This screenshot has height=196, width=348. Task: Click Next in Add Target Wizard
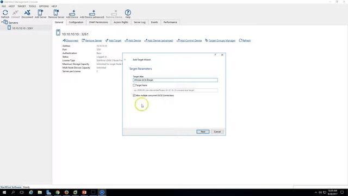point(203,132)
